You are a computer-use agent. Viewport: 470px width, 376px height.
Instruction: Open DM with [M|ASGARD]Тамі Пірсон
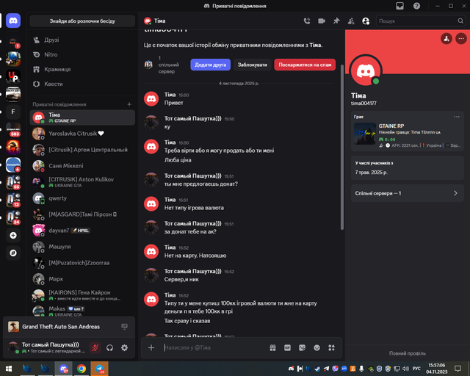pyautogui.click(x=82, y=214)
